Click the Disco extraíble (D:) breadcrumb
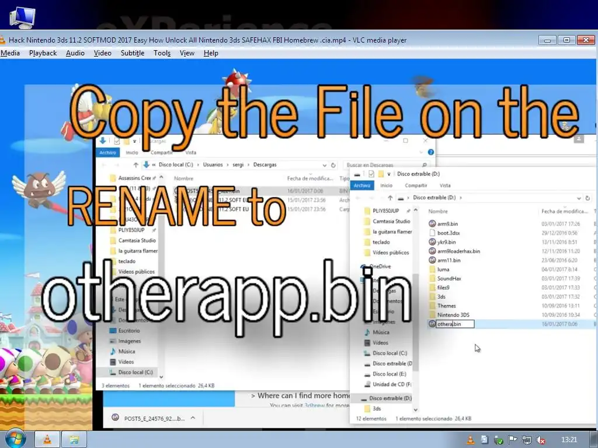Image resolution: width=598 pixels, height=448 pixels. click(434, 198)
